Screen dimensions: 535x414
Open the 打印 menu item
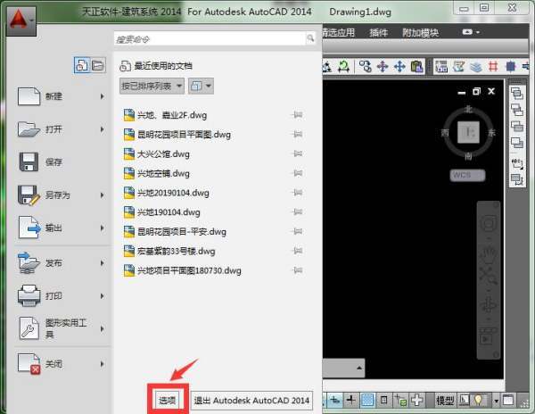pyautogui.click(x=61, y=296)
